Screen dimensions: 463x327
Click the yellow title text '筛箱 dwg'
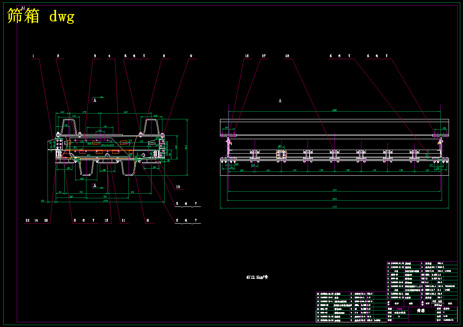[x=41, y=16]
